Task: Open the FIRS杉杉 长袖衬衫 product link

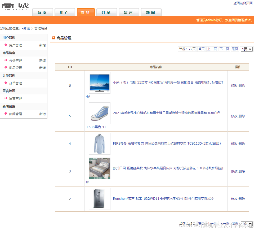Action: click(x=167, y=143)
